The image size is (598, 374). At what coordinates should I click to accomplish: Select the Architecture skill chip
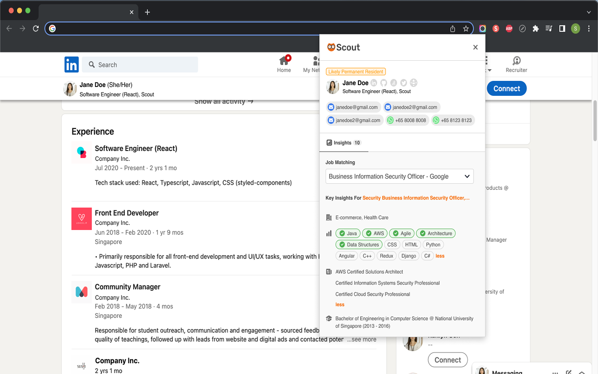click(x=435, y=233)
